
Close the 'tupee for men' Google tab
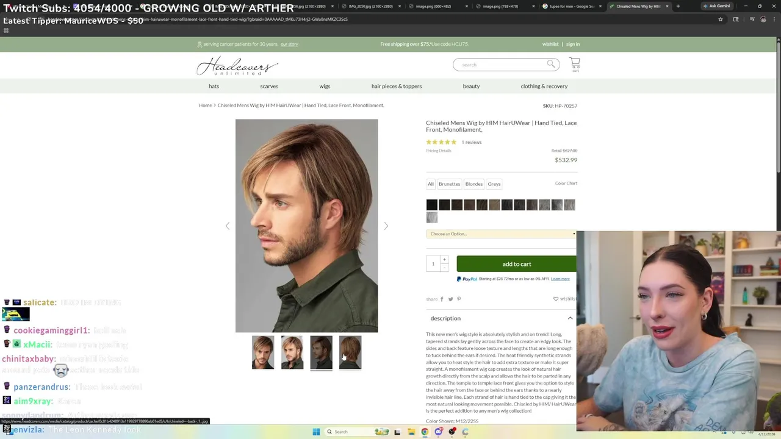coord(600,6)
